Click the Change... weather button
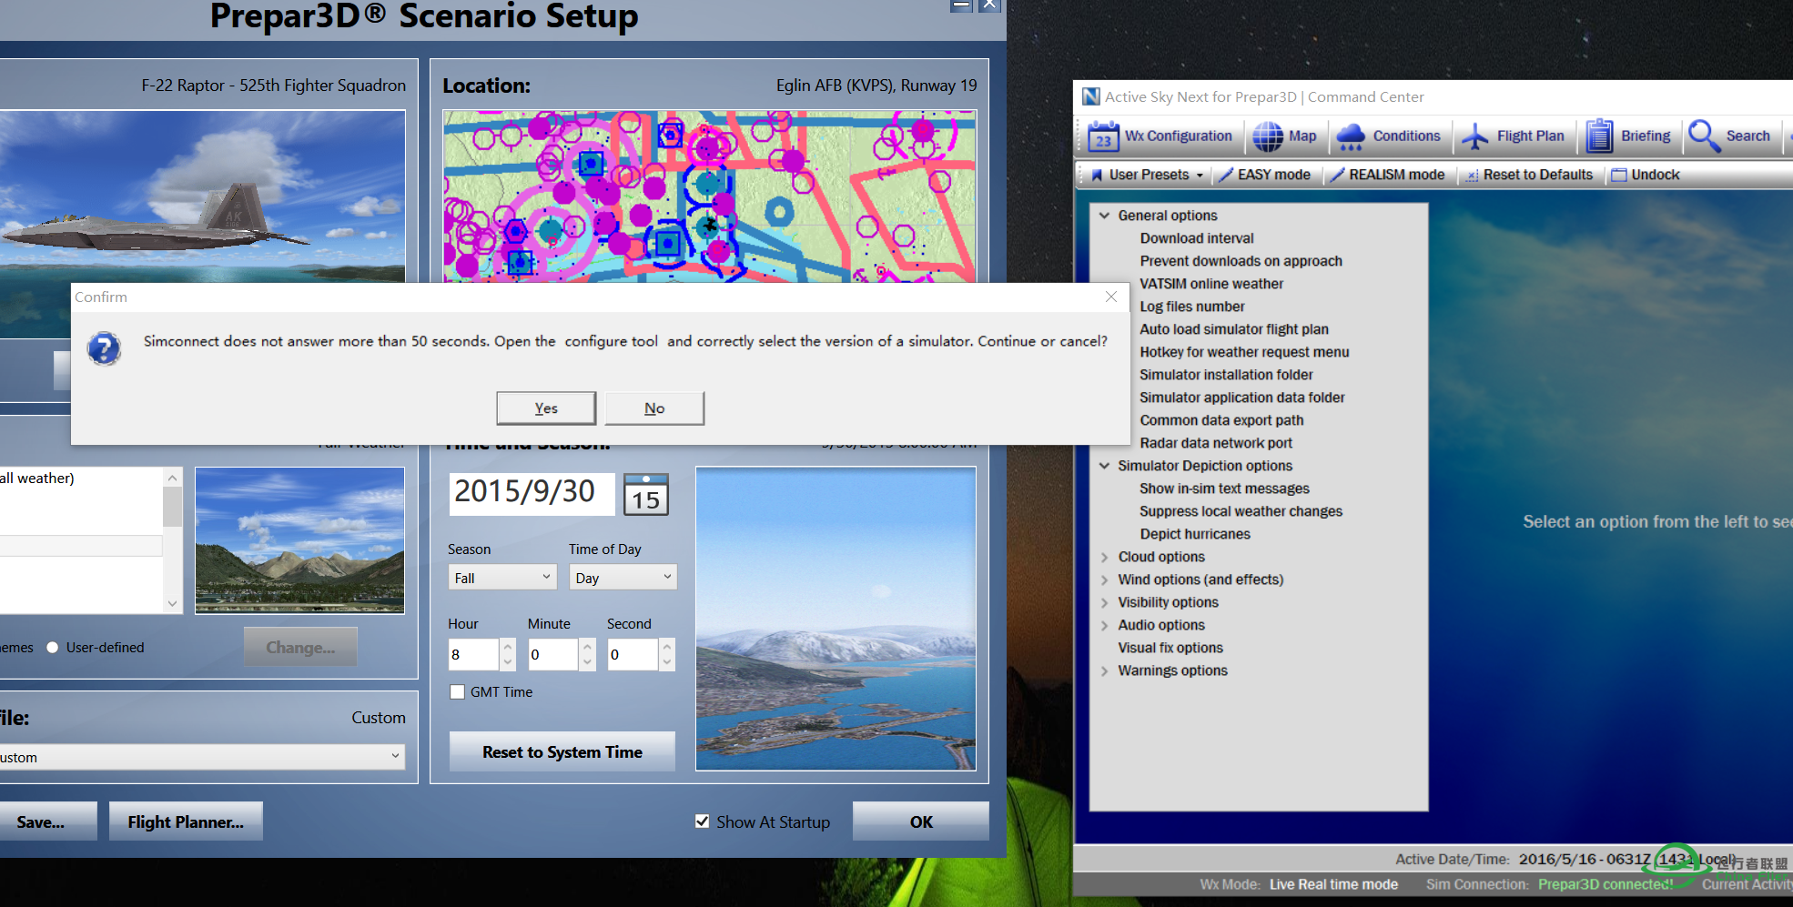 [x=300, y=648]
